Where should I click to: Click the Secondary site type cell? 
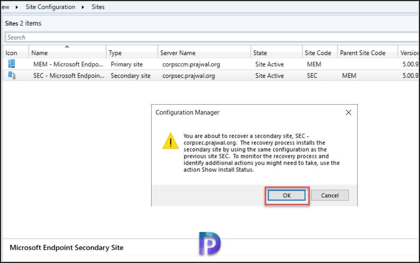(x=131, y=76)
